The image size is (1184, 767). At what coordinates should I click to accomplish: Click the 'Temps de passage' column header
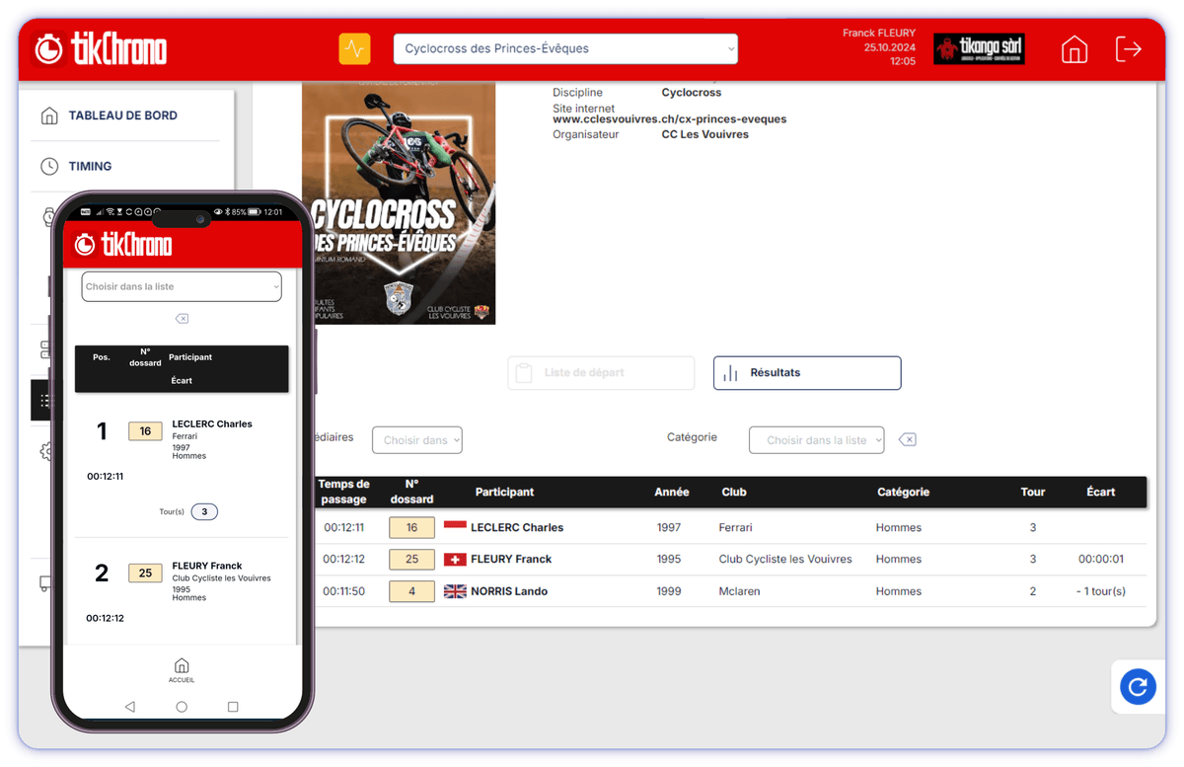coord(343,492)
